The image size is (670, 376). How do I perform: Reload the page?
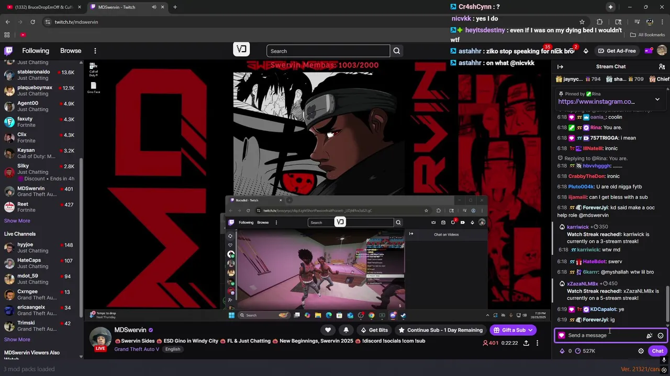click(32, 22)
